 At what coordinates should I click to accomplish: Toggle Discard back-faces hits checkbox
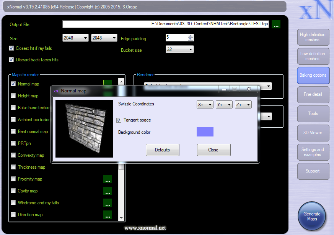coord(11,60)
